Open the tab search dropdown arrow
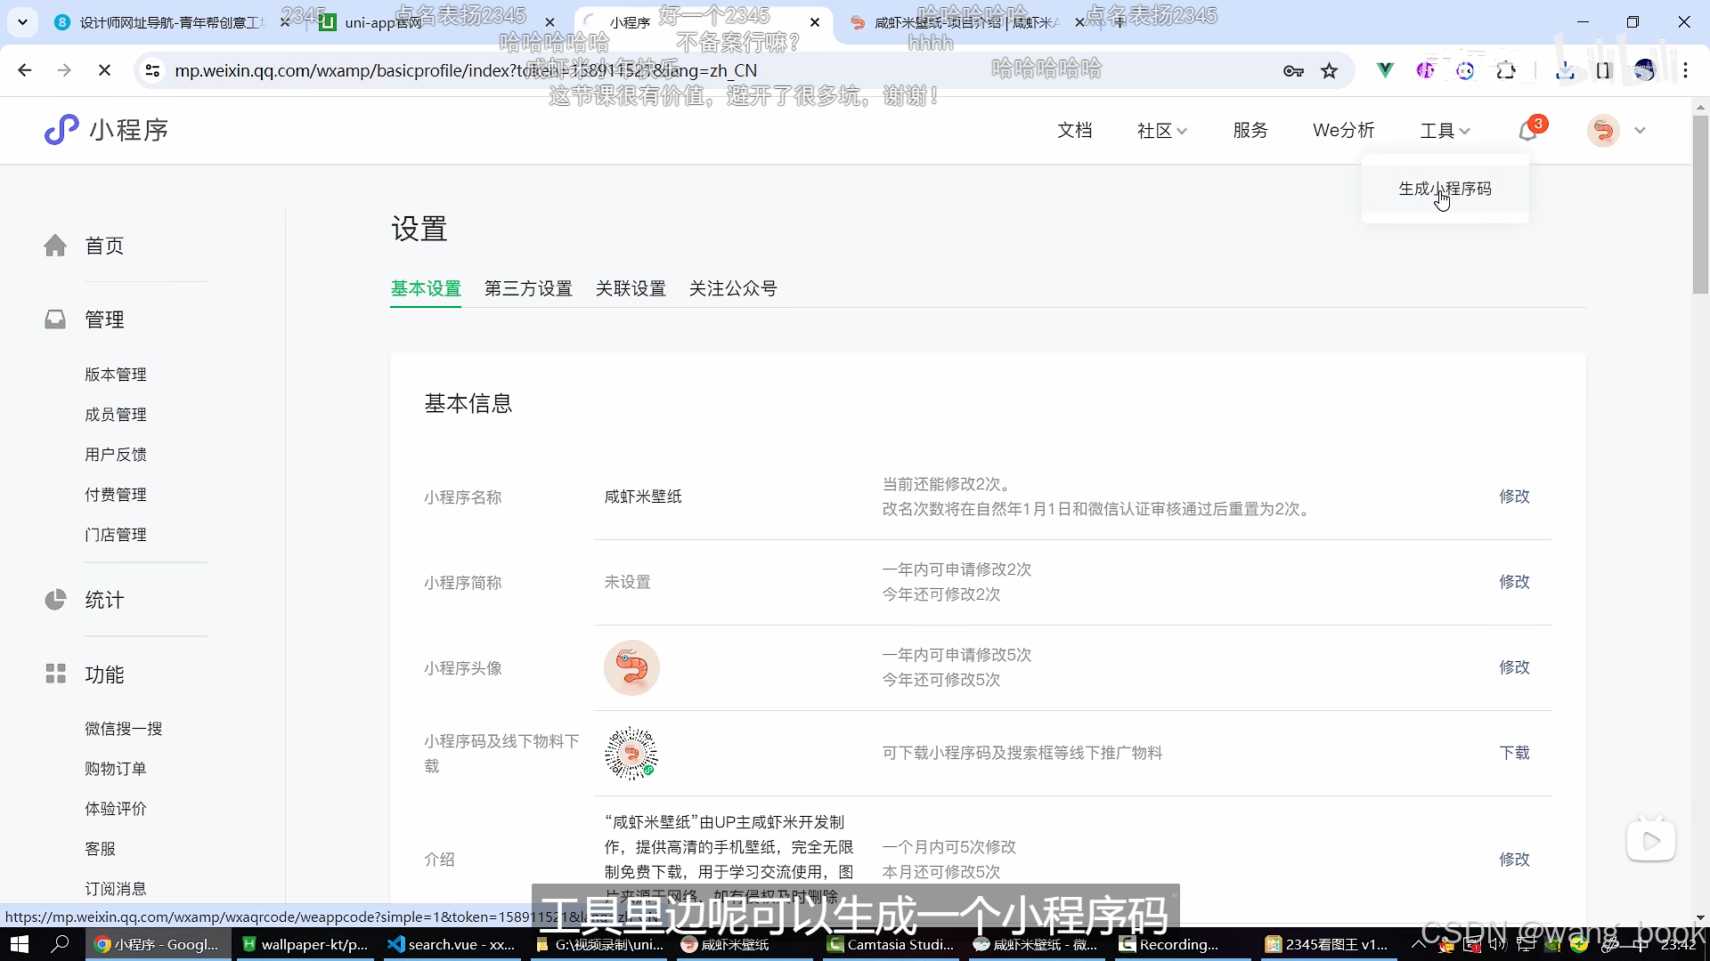Screen dimensions: 1710x961 pyautogui.click(x=22, y=22)
